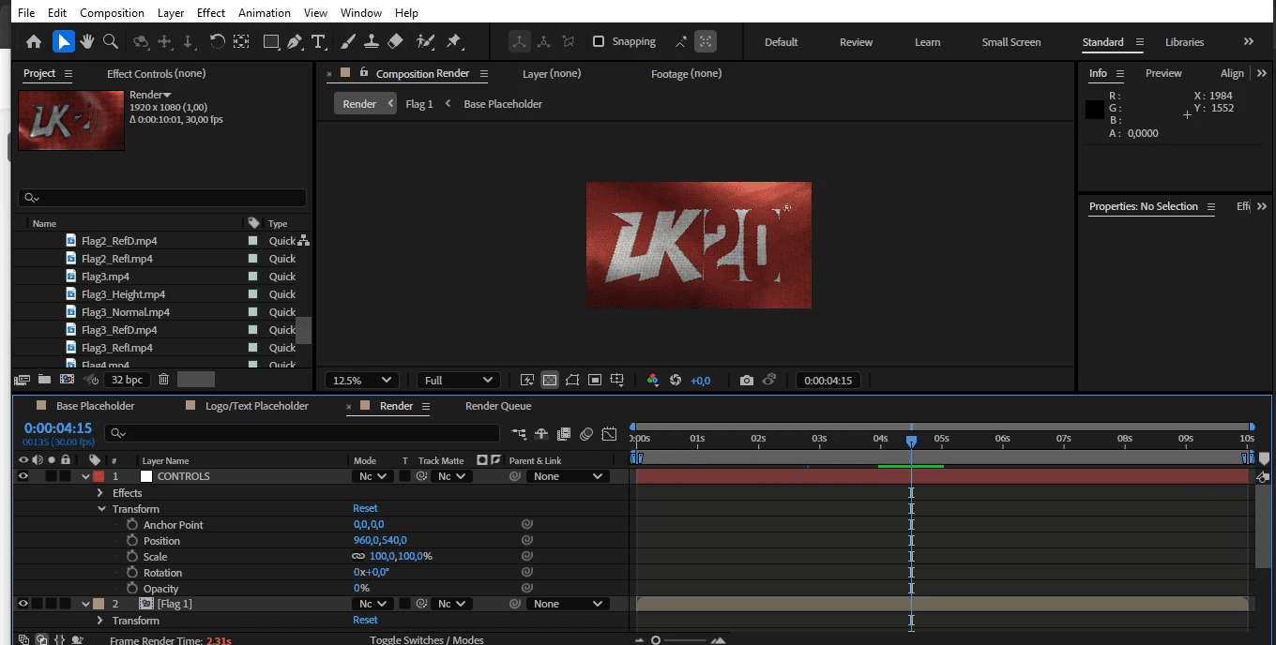Hide the CONTROLS layer with eye icon
The height and width of the screenshot is (645, 1276).
tap(23, 476)
